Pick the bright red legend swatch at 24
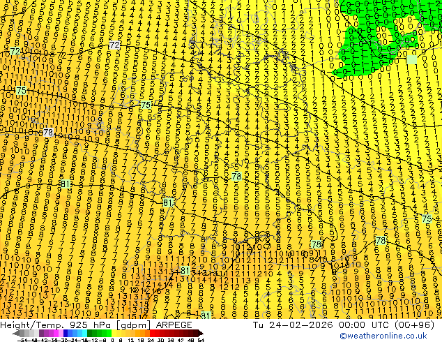Screen dimensions: 442x342 152,333
